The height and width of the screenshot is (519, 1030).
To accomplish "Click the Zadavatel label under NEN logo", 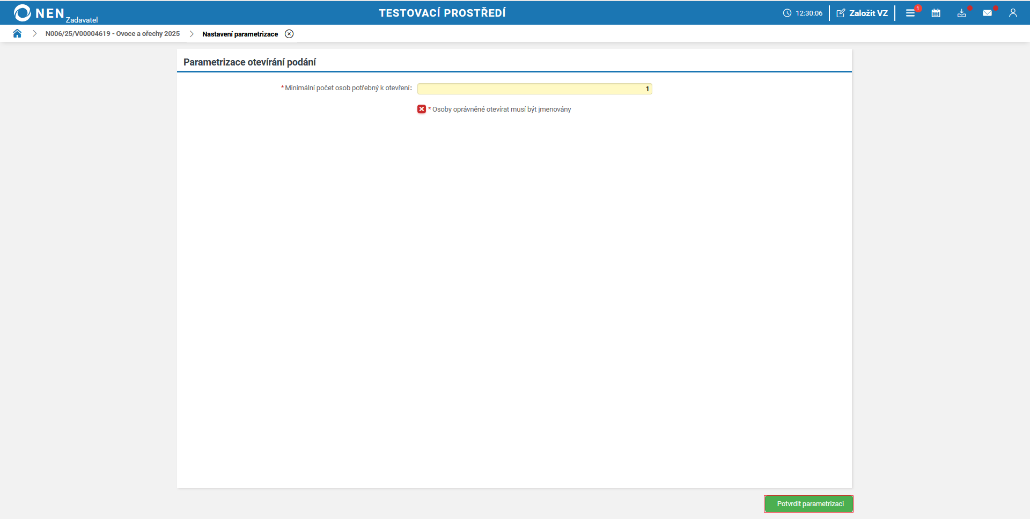I will (x=82, y=19).
